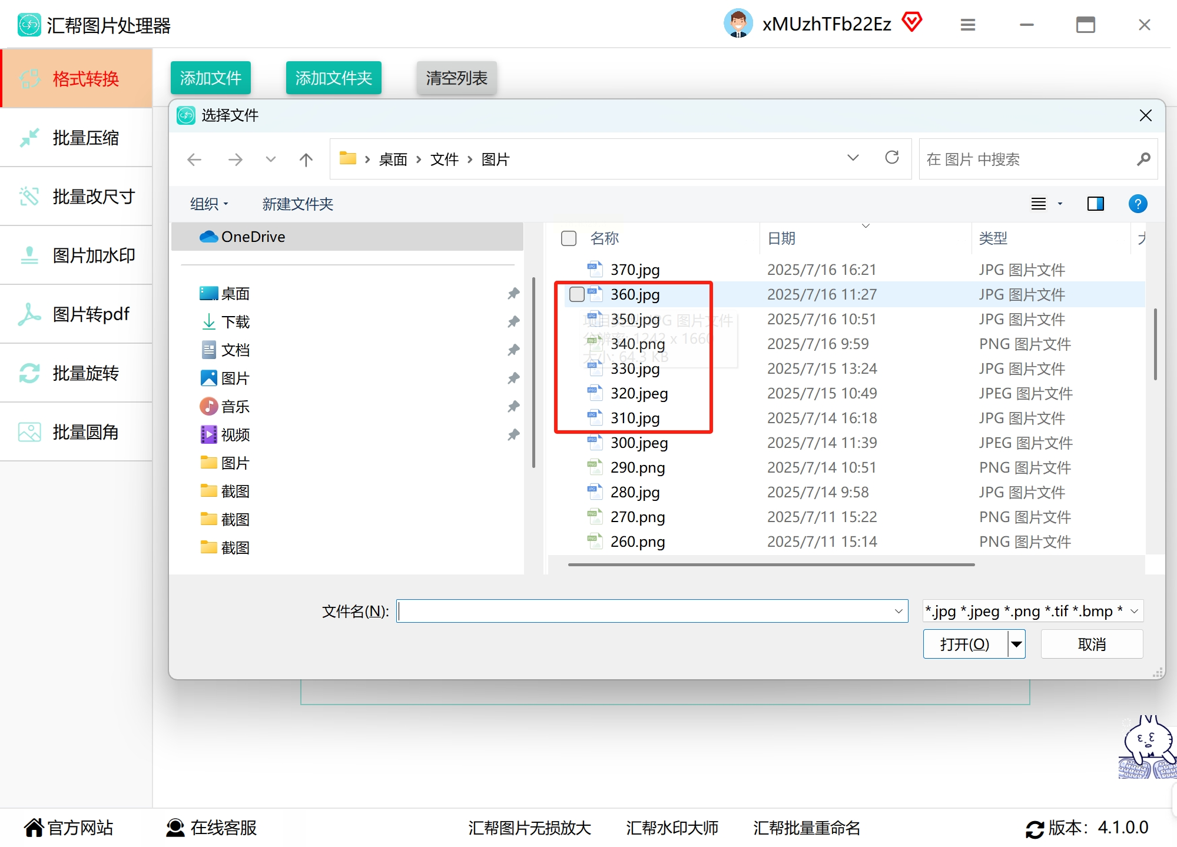Check the select-all checkbox beside 名称

pos(569,238)
